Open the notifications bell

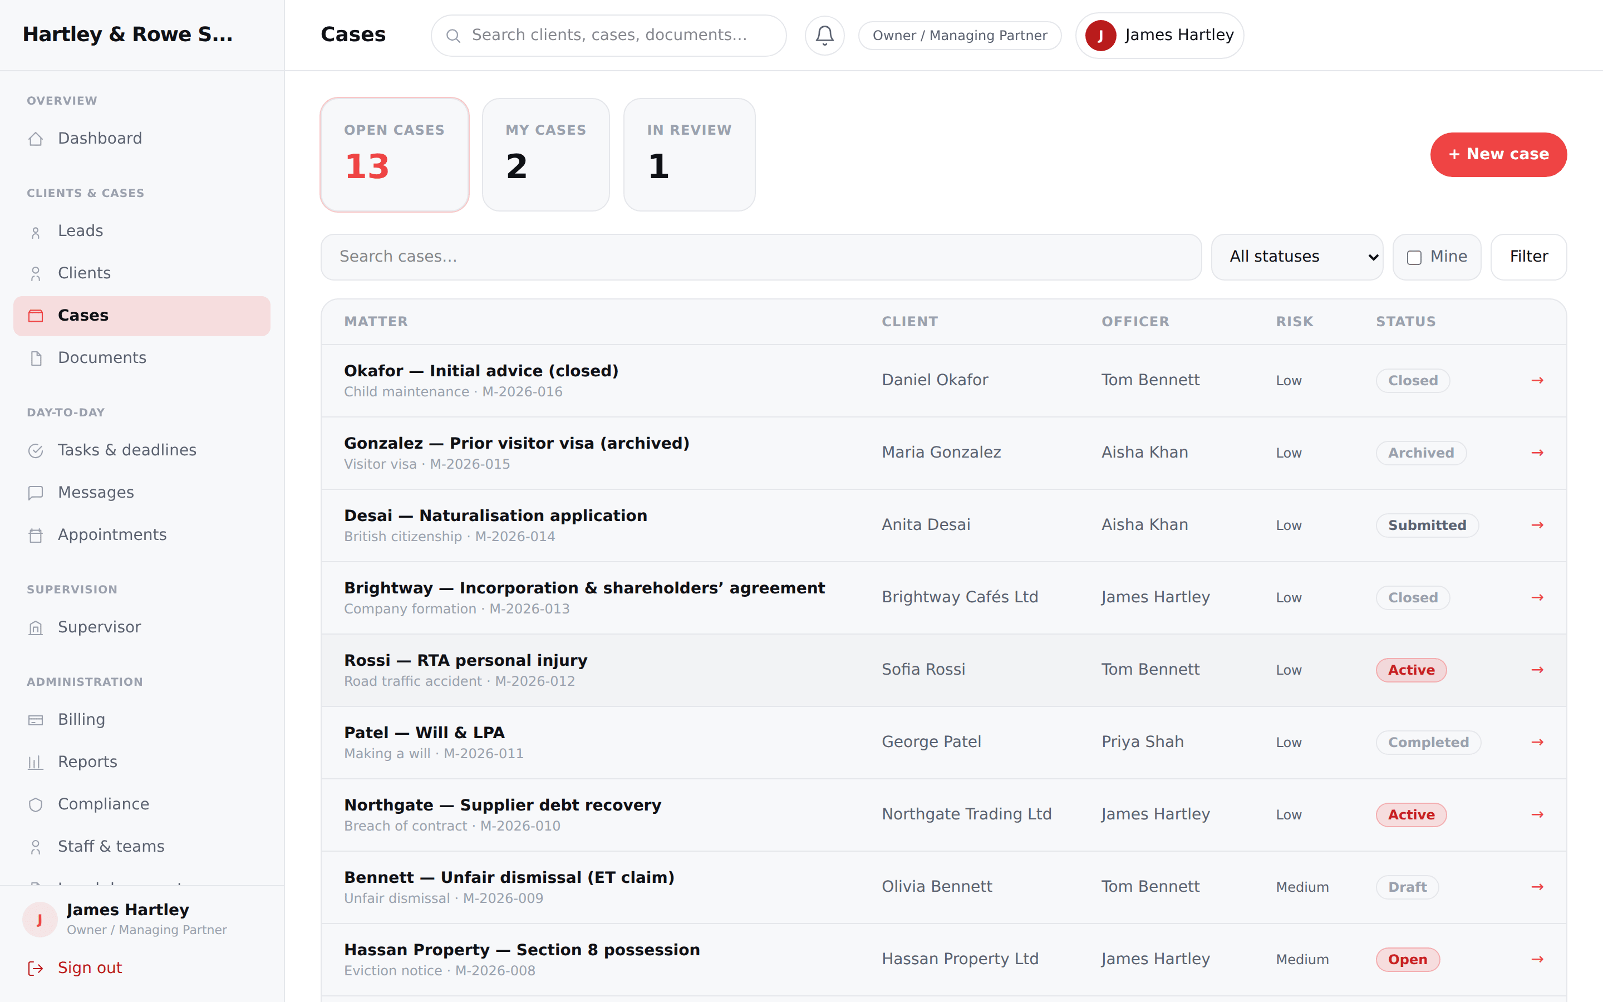[824, 35]
